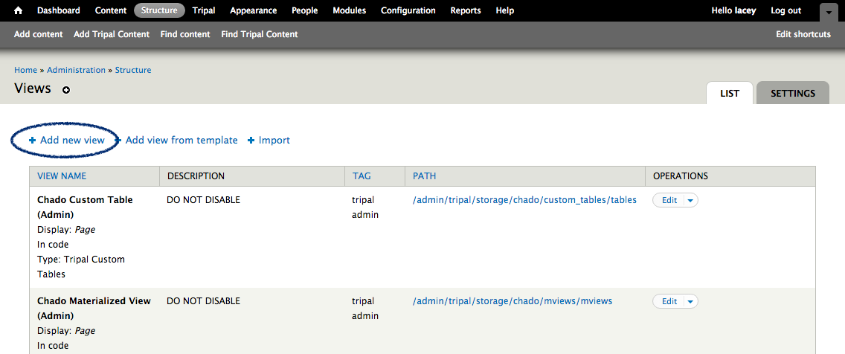845x354 pixels.
Task: Open the Tripal menu
Action: pos(204,10)
